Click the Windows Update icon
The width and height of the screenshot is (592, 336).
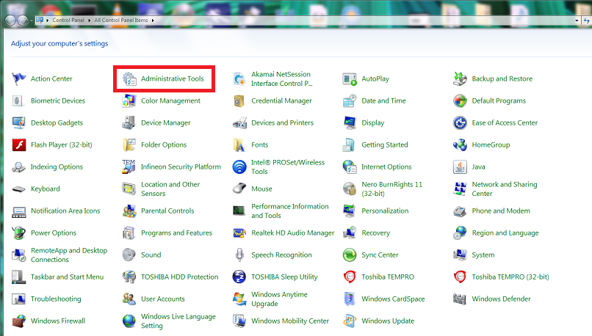(x=350, y=321)
